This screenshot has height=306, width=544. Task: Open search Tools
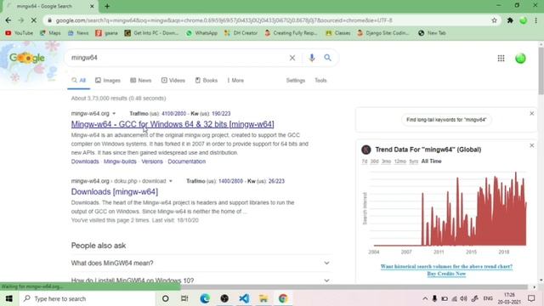320,81
